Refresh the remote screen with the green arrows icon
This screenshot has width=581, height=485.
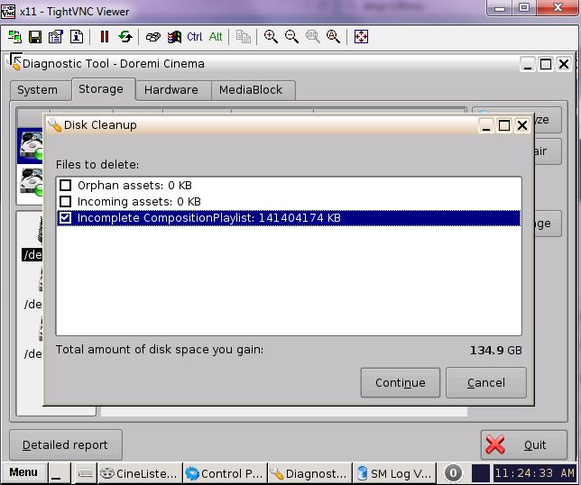pos(125,37)
